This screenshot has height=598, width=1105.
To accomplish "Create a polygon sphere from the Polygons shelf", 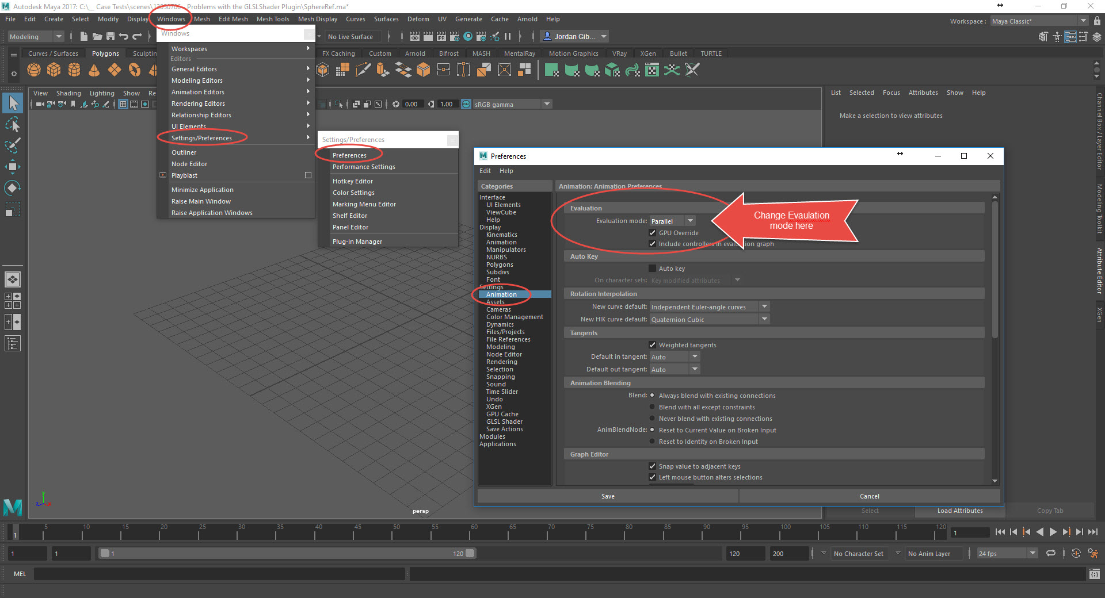I will click(33, 70).
